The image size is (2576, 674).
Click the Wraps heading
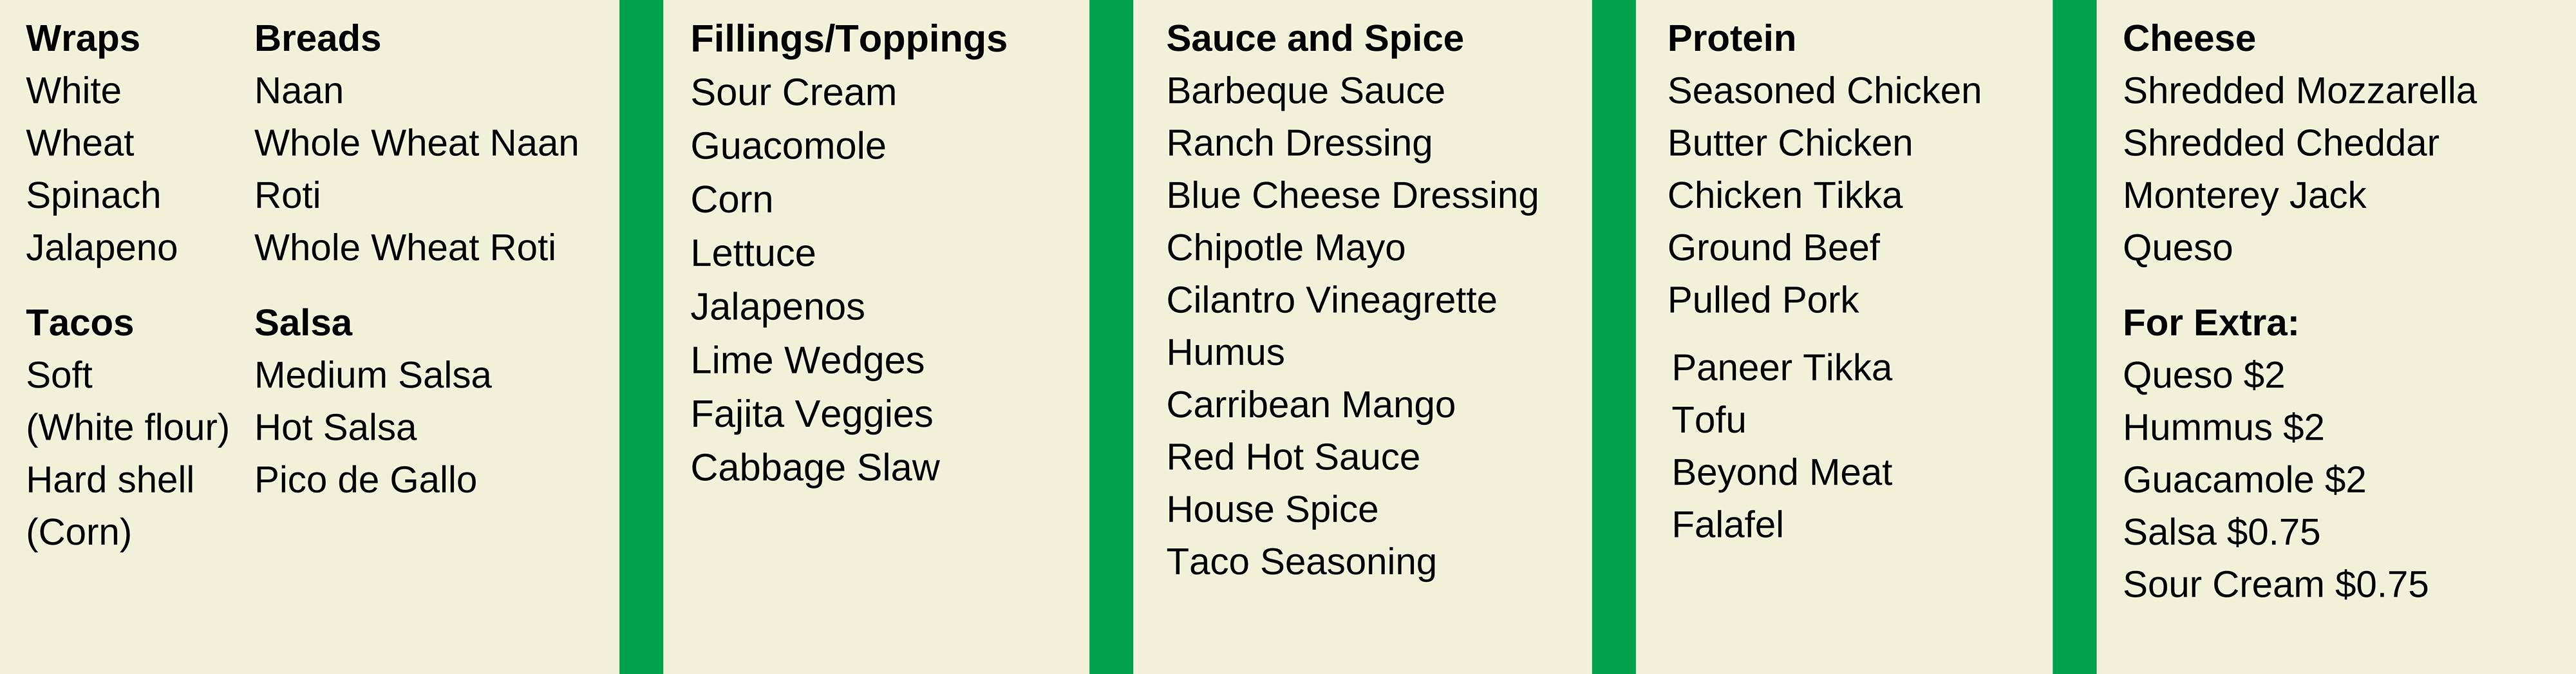pyautogui.click(x=83, y=39)
